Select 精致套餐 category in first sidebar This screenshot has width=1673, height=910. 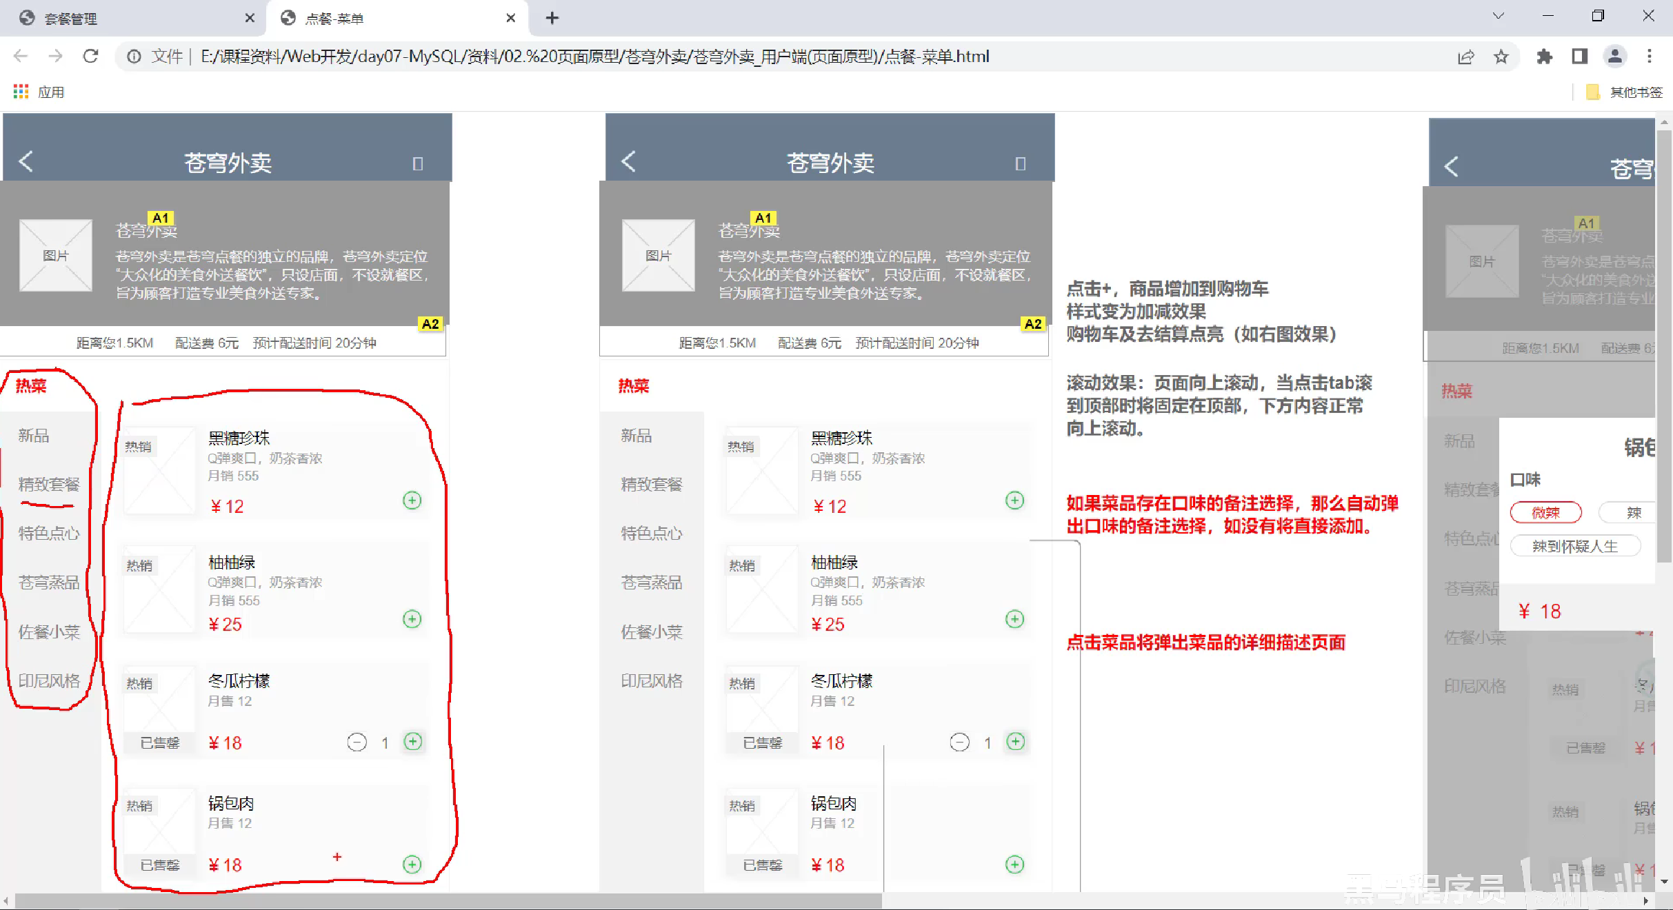49,485
